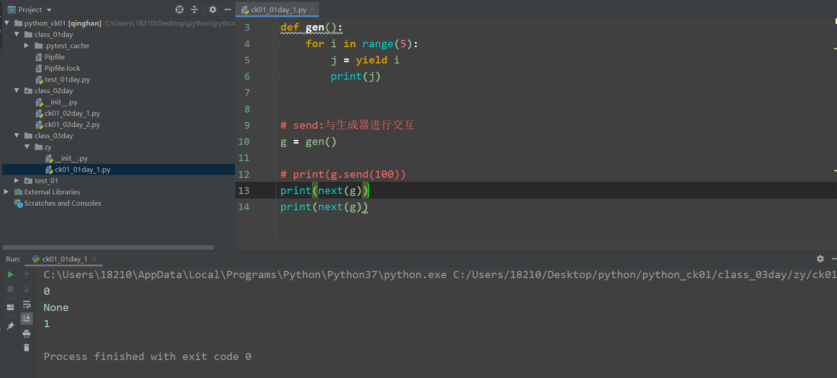
Task: Open the Project view dropdown
Action: [49, 10]
